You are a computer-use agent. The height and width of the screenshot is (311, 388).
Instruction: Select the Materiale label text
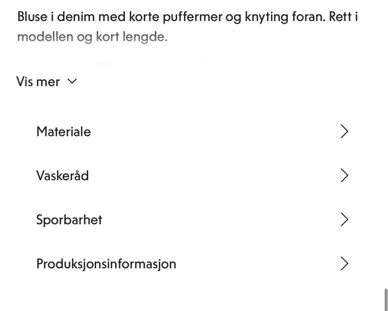pos(63,132)
